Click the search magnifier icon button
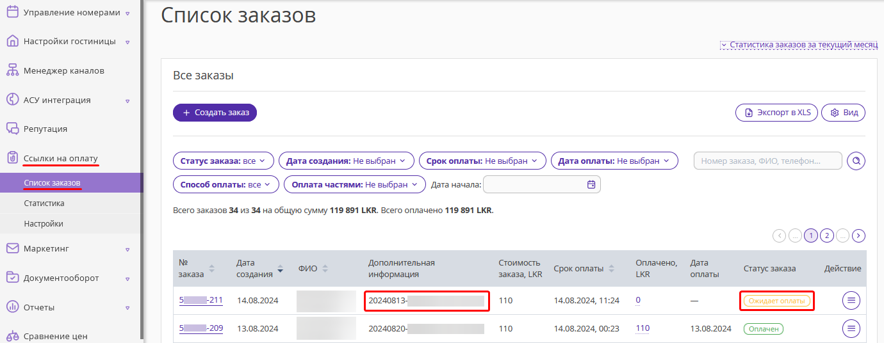 click(x=856, y=161)
